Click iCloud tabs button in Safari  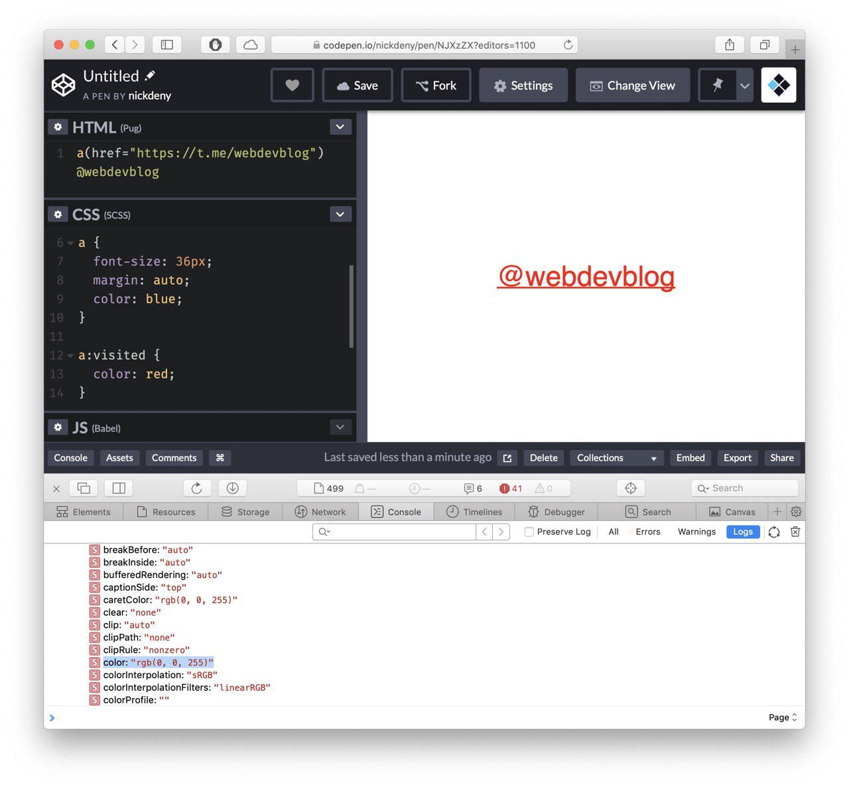coord(251,44)
